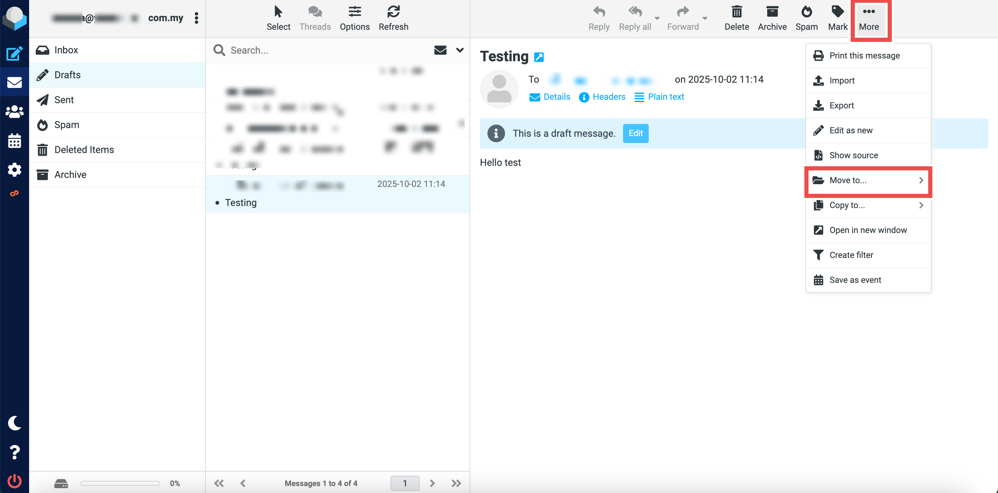This screenshot has height=493, width=998.
Task: Open the account three-dot menu
Action: pos(196,18)
